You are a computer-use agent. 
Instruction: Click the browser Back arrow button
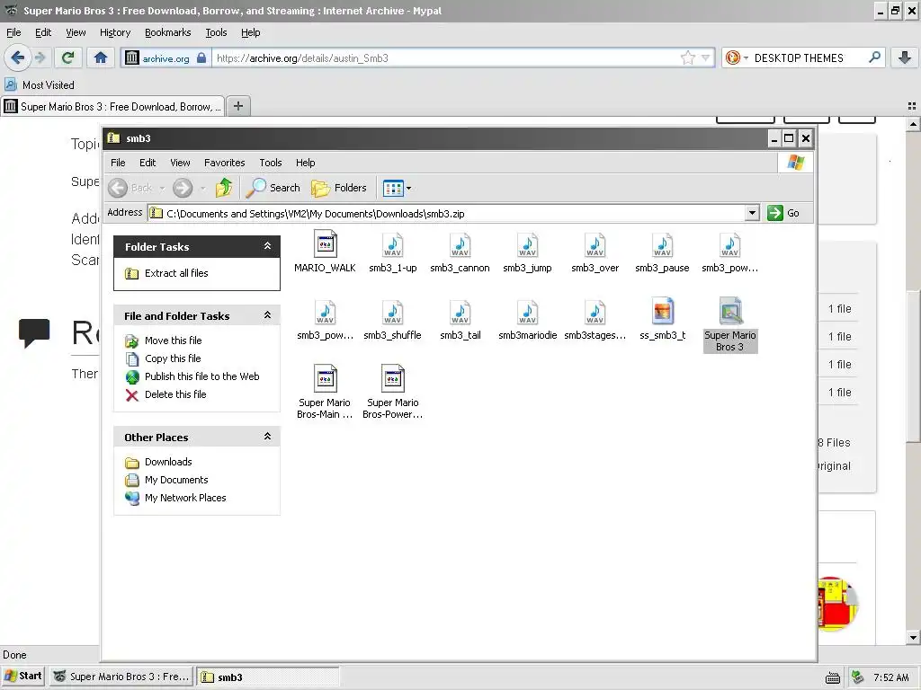18,57
